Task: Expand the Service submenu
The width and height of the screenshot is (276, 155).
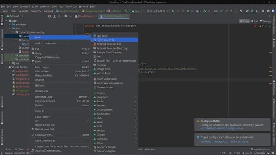Action: click(114, 105)
